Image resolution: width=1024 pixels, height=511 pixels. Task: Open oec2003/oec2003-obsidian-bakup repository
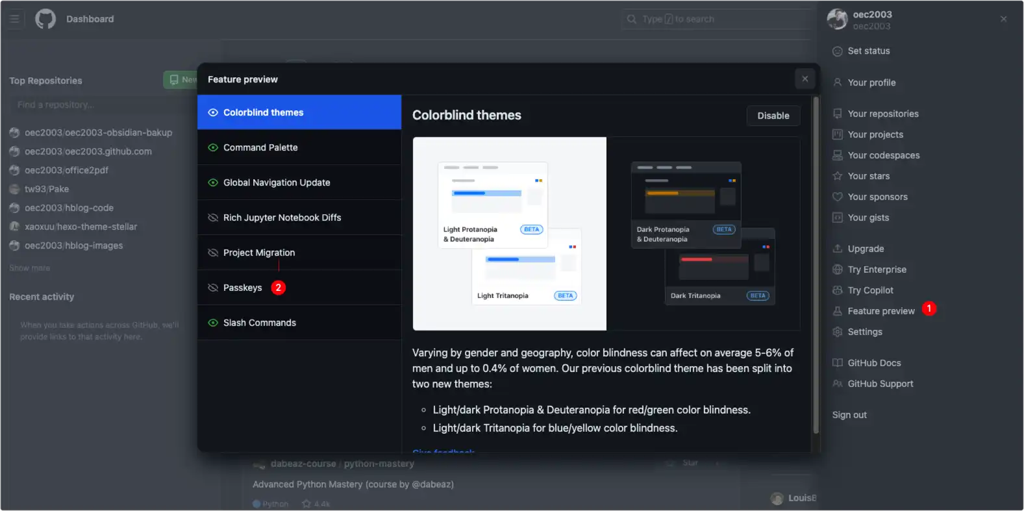pos(99,132)
